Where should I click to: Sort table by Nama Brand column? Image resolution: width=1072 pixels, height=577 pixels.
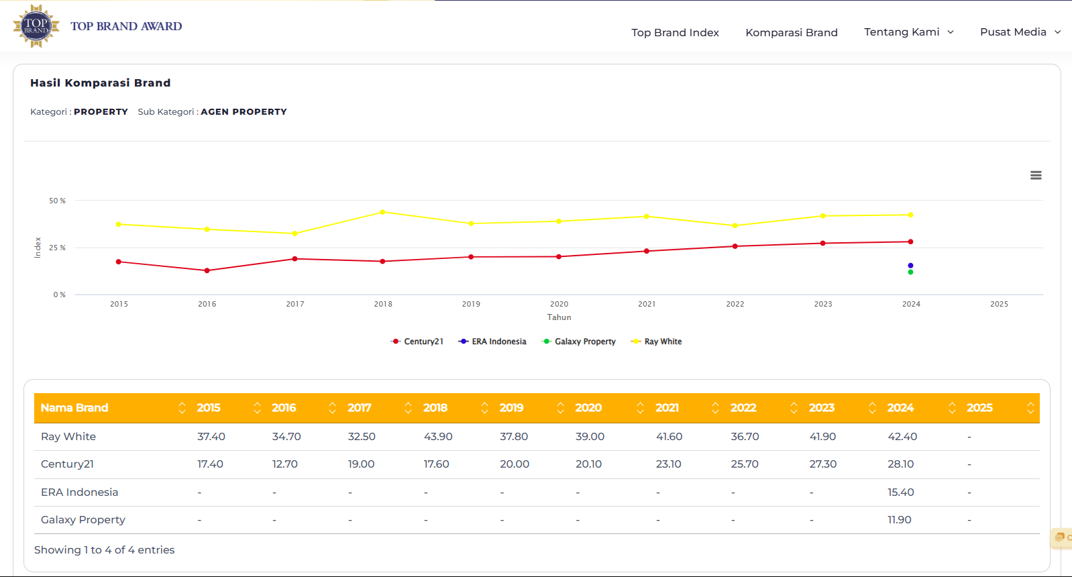click(112, 408)
